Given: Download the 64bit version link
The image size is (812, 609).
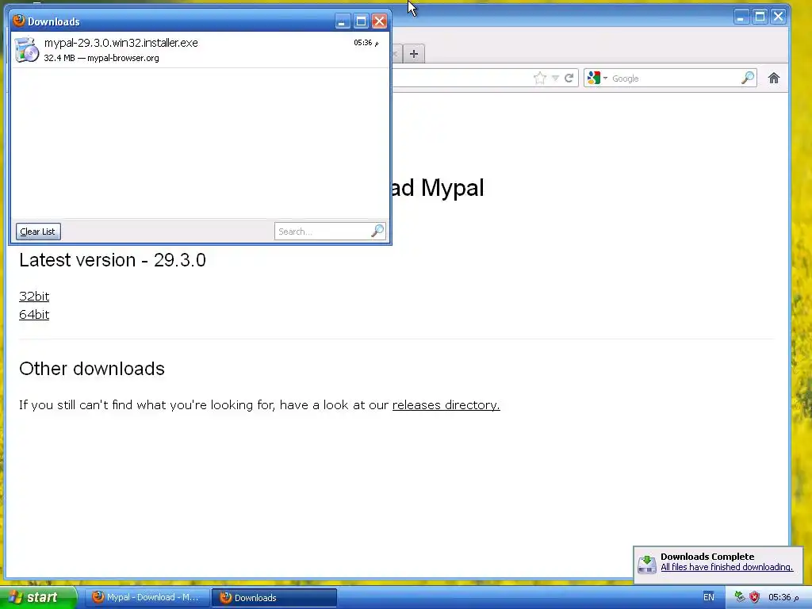Looking at the screenshot, I should pyautogui.click(x=34, y=314).
